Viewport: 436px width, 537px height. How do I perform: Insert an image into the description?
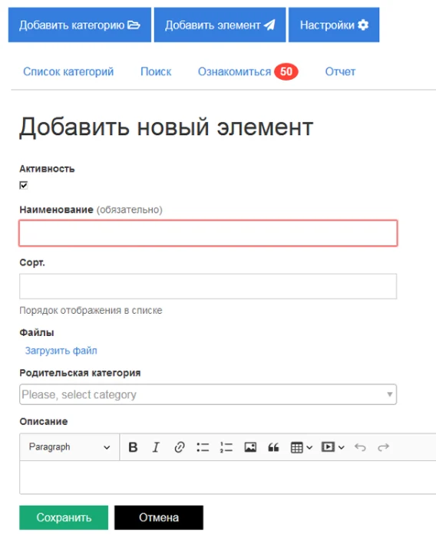click(x=250, y=447)
